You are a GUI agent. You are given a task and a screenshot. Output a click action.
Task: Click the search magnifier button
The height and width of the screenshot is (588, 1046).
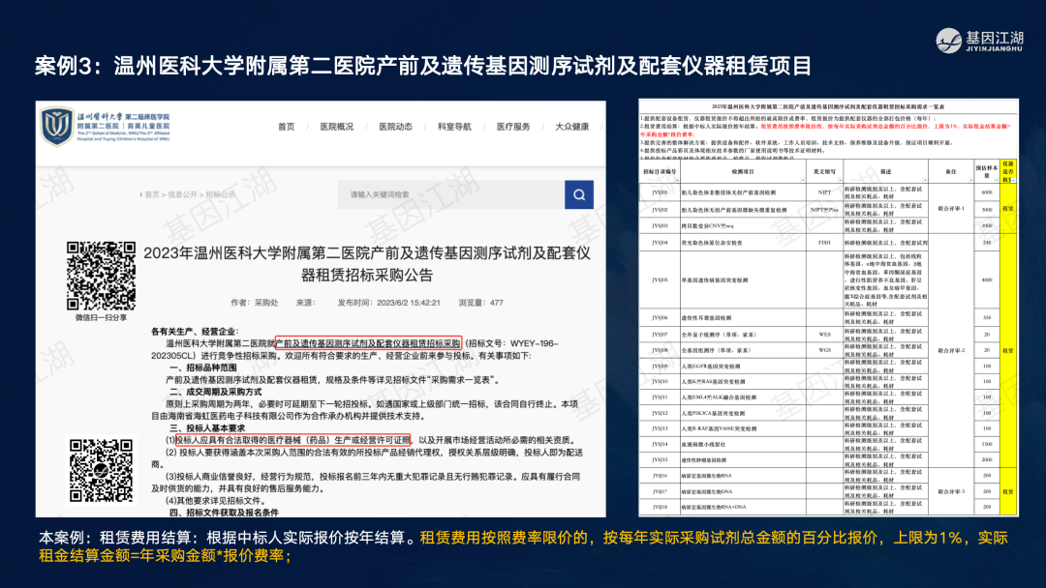(x=579, y=195)
